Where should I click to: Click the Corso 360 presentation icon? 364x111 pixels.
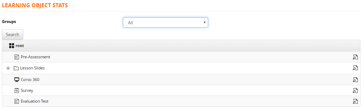pyautogui.click(x=17, y=80)
